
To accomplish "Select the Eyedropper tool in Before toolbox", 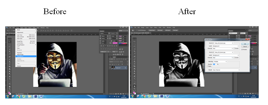I will (10, 54).
